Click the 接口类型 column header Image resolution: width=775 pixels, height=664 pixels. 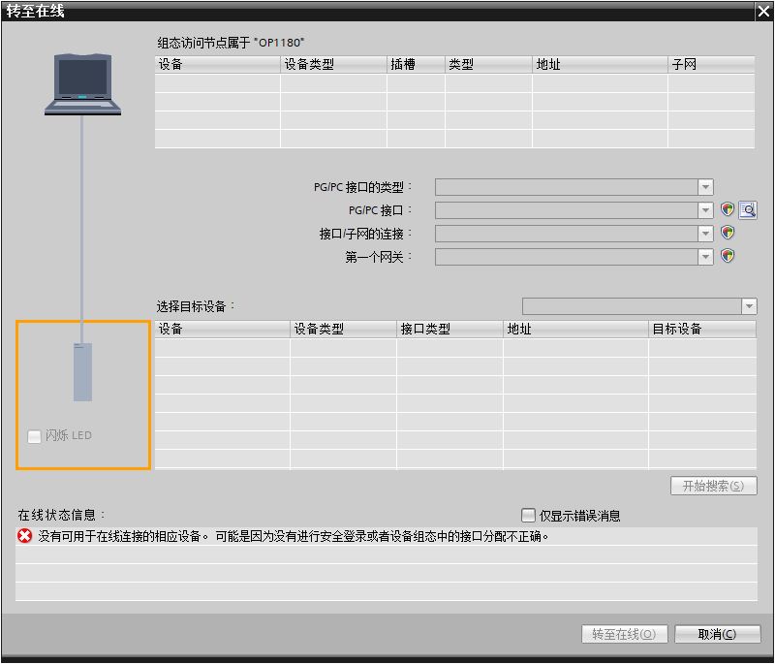pos(449,329)
